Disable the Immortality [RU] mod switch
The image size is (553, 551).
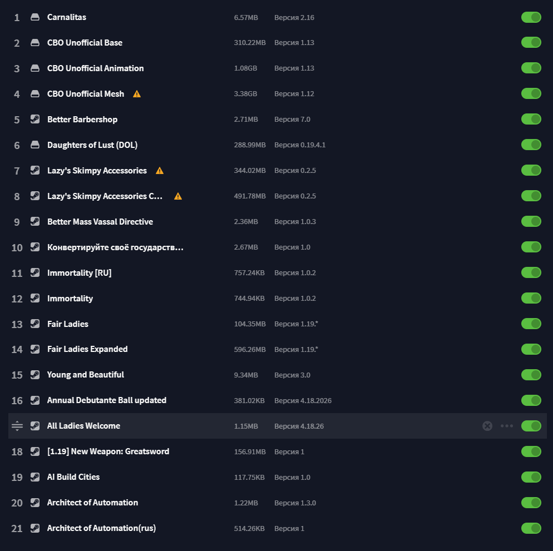point(531,272)
